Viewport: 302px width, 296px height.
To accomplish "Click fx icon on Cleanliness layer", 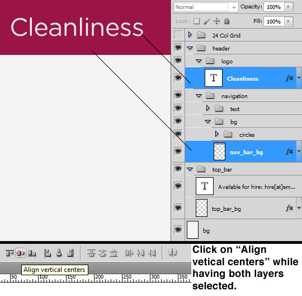I will click(x=290, y=78).
